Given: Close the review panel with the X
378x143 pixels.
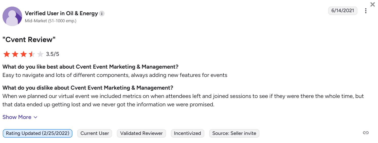Looking at the screenshot, I should [372, 4].
